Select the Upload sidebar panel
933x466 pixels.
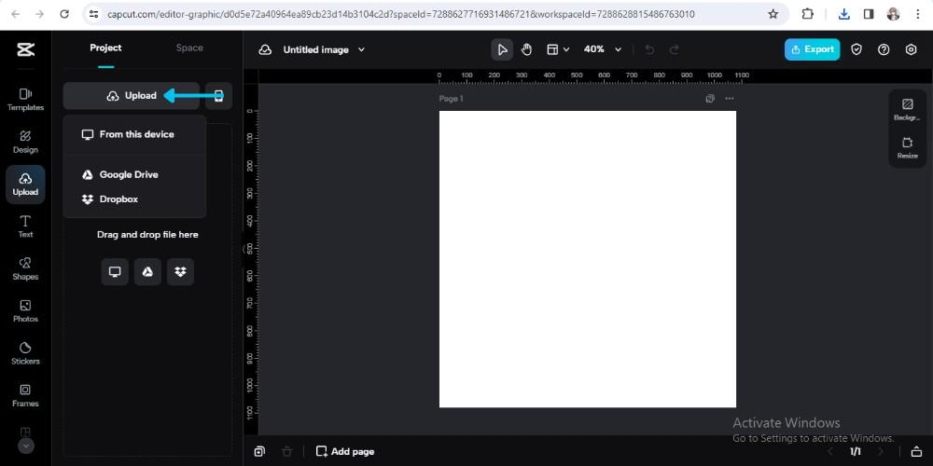coord(25,185)
